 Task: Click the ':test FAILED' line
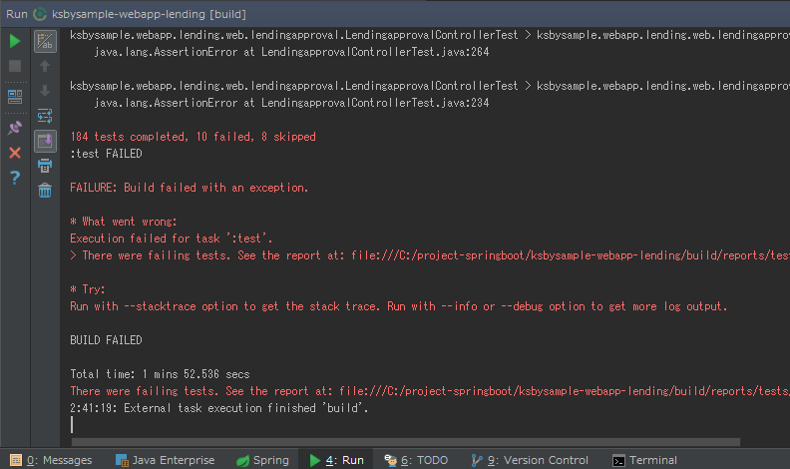point(106,154)
